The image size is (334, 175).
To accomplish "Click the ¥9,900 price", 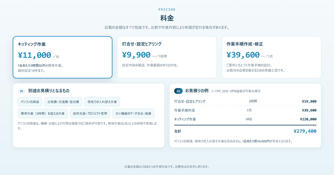I will pyautogui.click(x=136, y=55).
